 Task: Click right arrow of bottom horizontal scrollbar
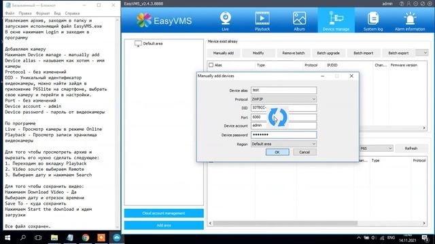tap(424, 223)
